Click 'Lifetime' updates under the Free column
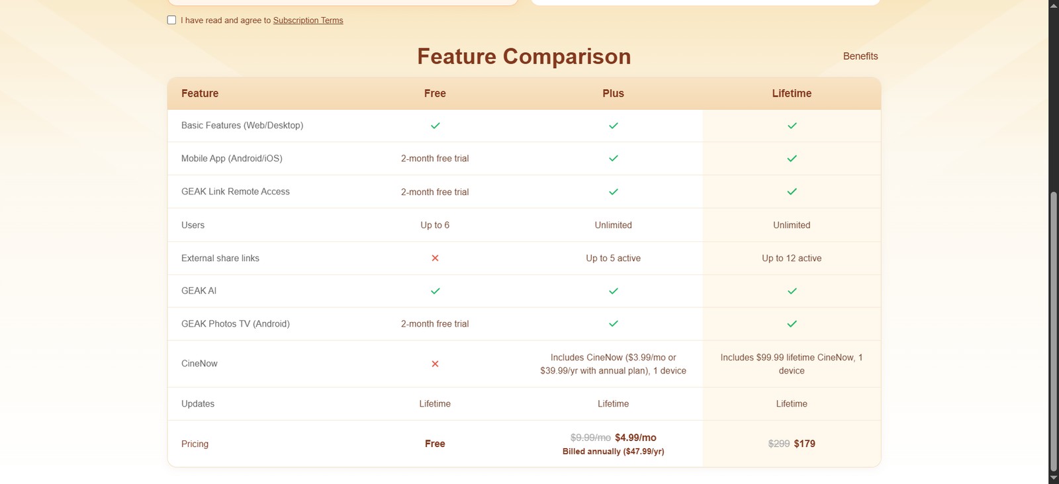This screenshot has width=1059, height=484. [435, 403]
